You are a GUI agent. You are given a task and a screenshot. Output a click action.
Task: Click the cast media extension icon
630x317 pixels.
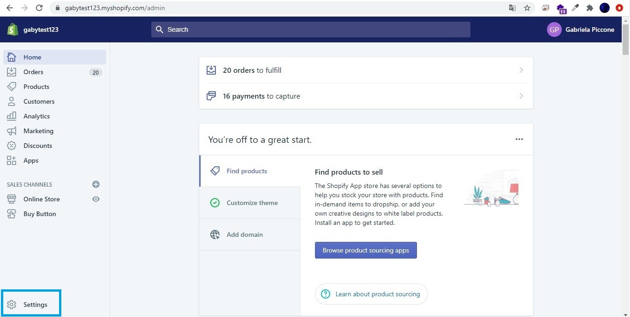(546, 8)
